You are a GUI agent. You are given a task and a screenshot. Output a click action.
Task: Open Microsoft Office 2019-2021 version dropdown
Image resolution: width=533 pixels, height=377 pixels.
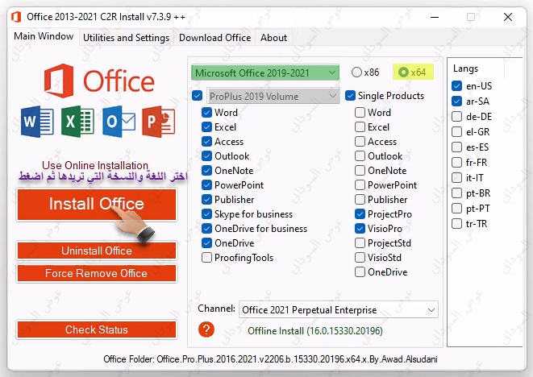click(x=265, y=72)
